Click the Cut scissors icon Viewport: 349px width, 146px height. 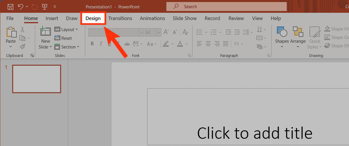(22, 30)
